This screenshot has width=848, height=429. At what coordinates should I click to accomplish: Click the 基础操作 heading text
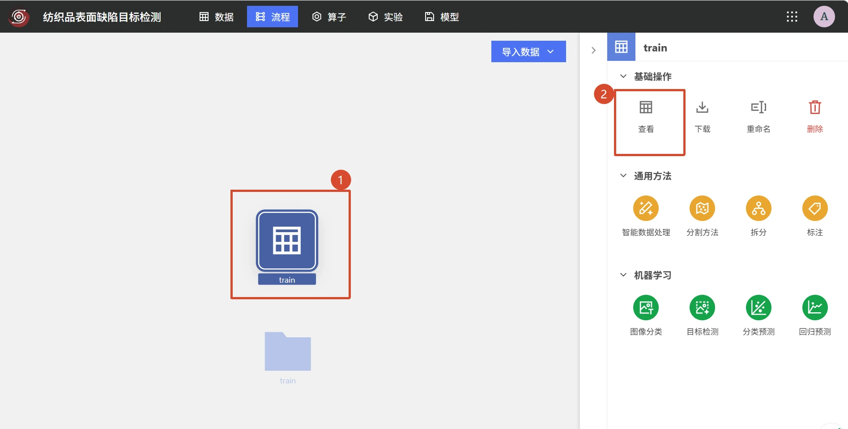click(652, 76)
